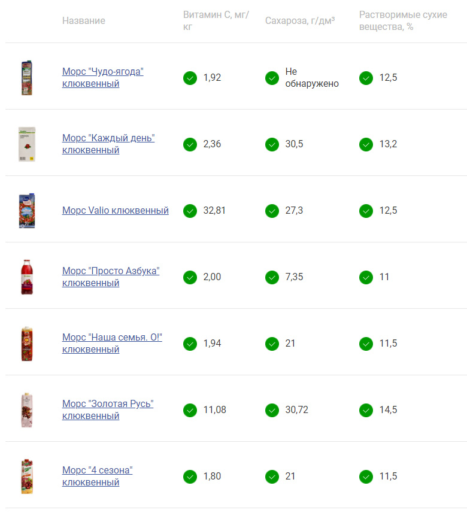Open Морс "Наша семья. О!" link
This screenshot has width=467, height=522.
tap(112, 344)
